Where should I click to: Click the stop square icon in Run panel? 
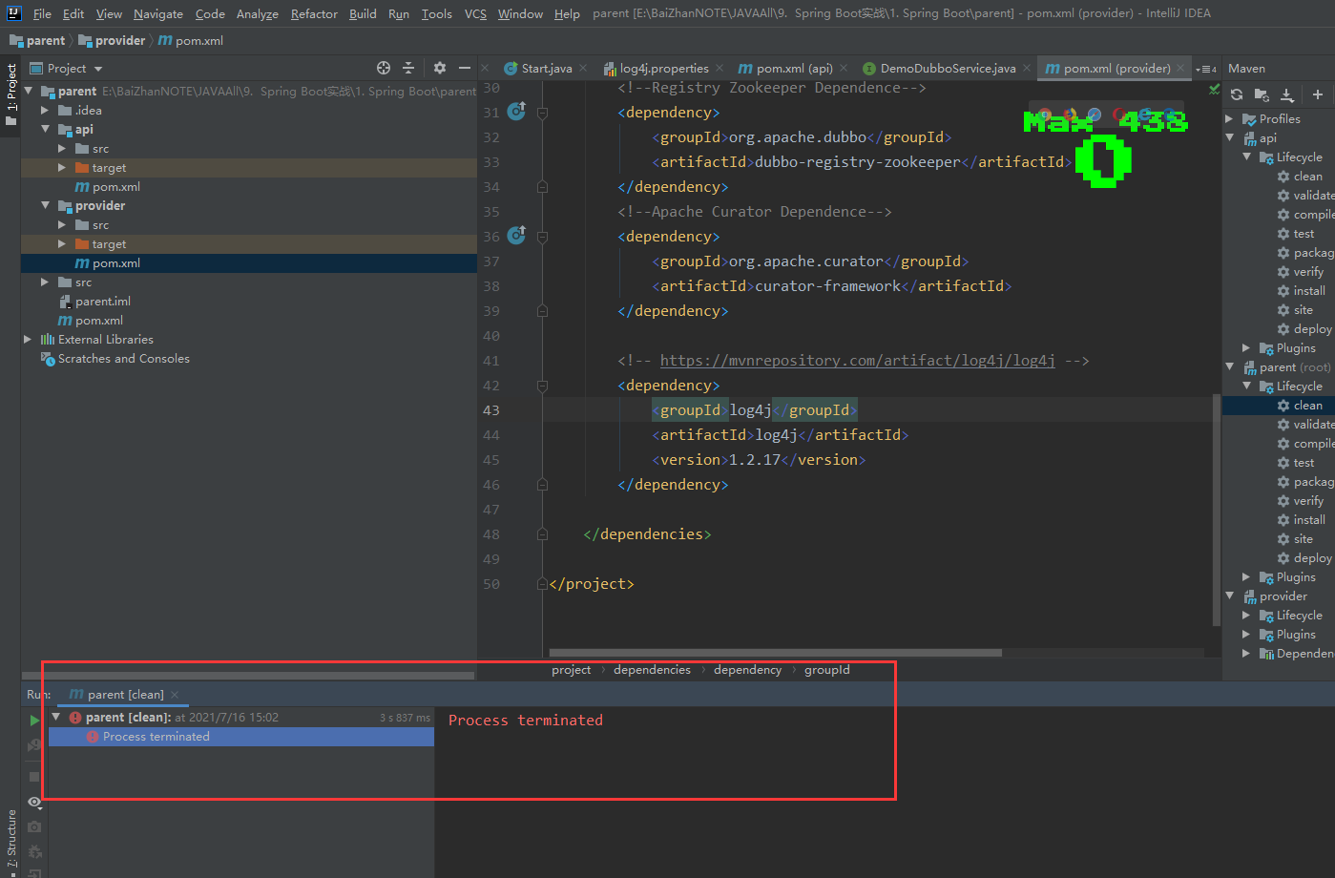coord(34,777)
